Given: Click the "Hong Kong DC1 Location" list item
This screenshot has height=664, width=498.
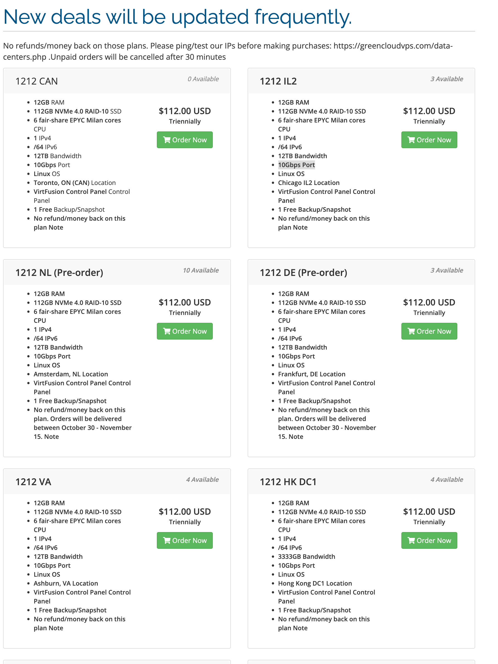Looking at the screenshot, I should 315,583.
